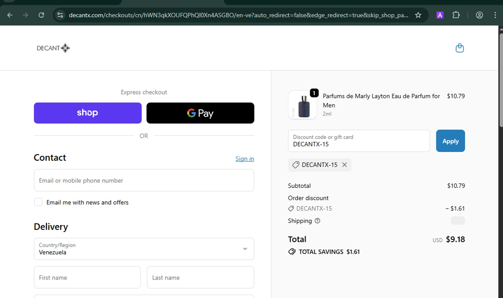Click the 2ml size label
Image resolution: width=503 pixels, height=298 pixels.
[327, 114]
